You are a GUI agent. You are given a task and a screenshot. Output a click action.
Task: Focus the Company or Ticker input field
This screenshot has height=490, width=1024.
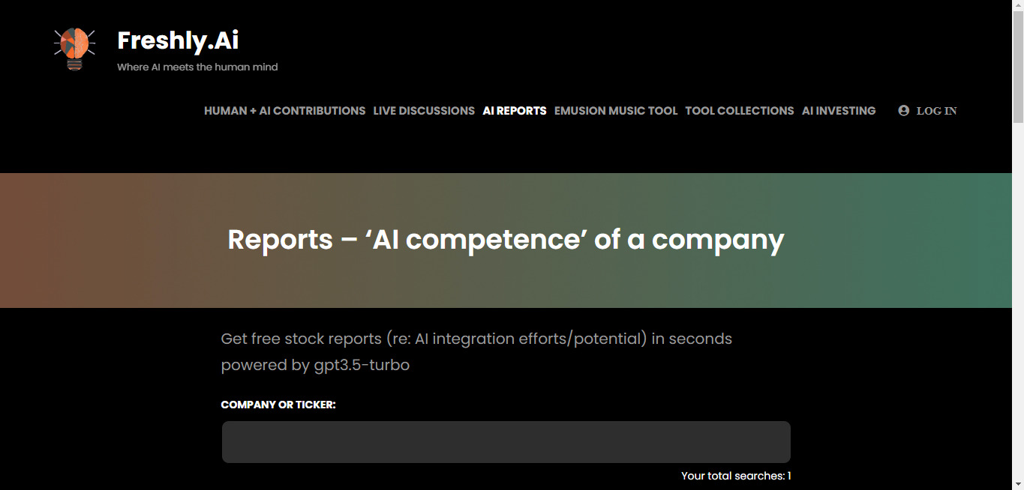[506, 442]
